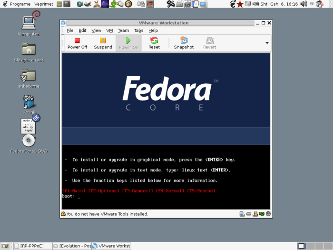Image resolution: width=333 pixels, height=250 pixels.
Task: Click the VMware window menu icon in titlebar
Action: (x=63, y=23)
